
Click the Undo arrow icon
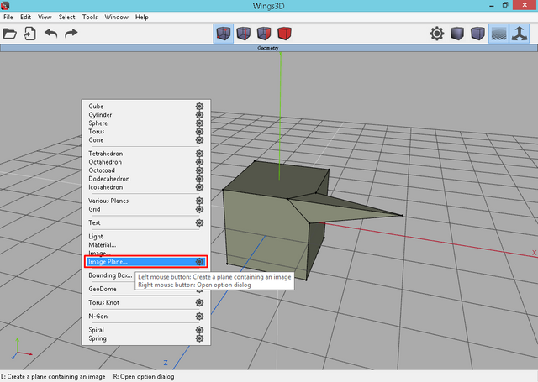(x=51, y=34)
